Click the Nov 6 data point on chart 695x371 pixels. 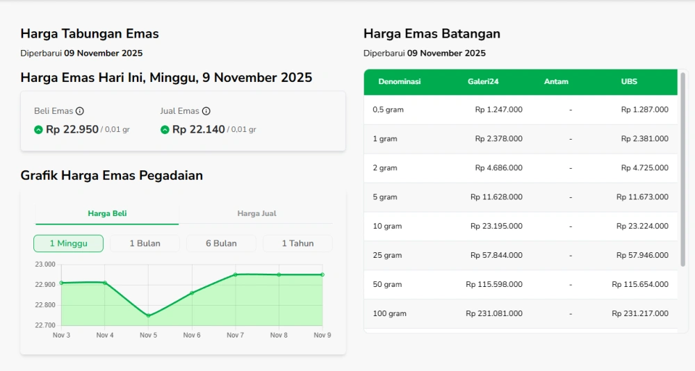(x=192, y=293)
